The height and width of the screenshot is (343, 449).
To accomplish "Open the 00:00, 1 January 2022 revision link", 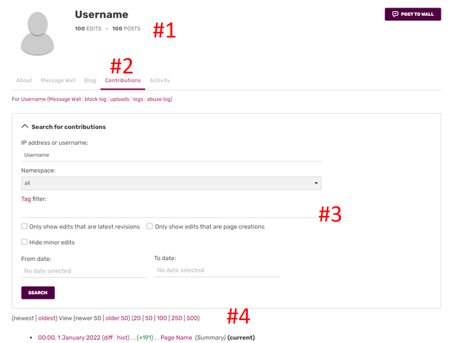I will point(69,337).
